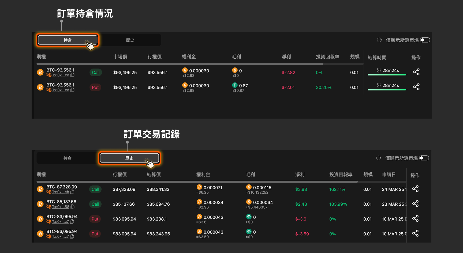Copy the transaction hash for BTC-87,328.09
Viewport: 463px width, 253px height.
(72, 192)
